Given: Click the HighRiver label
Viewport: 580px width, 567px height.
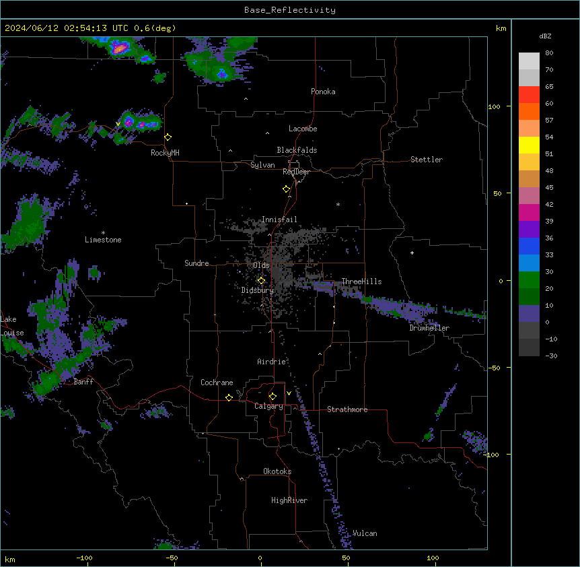Looking at the screenshot, I should point(289,500).
